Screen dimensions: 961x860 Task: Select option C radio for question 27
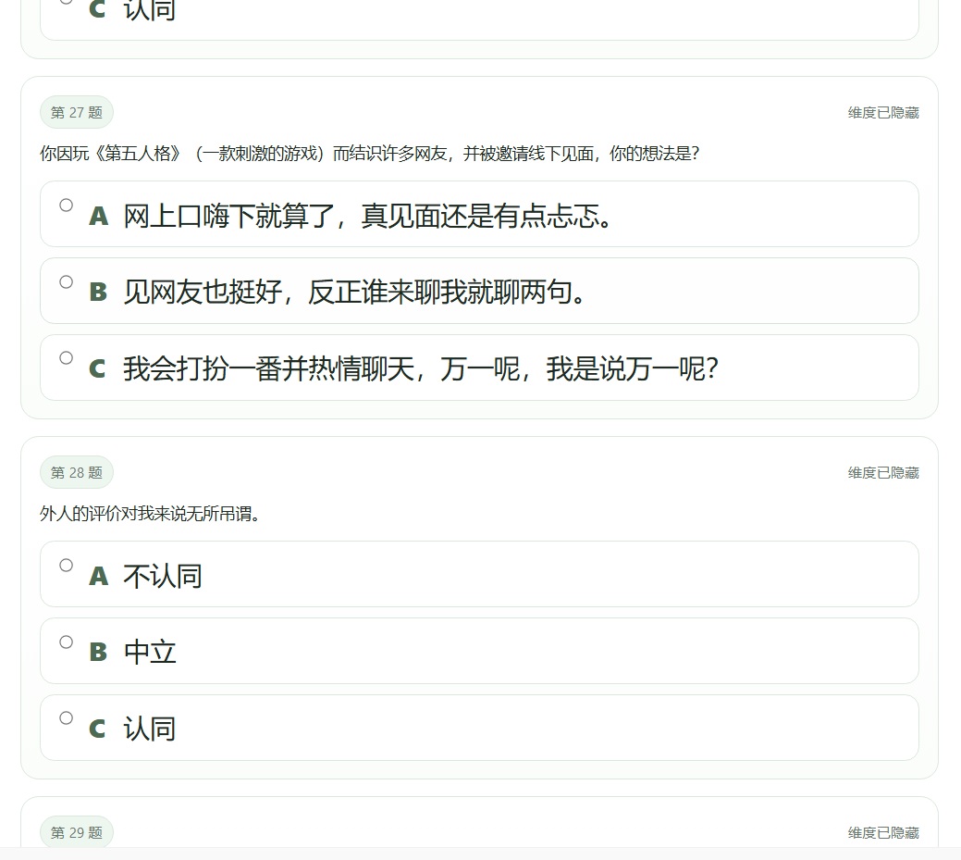66,359
